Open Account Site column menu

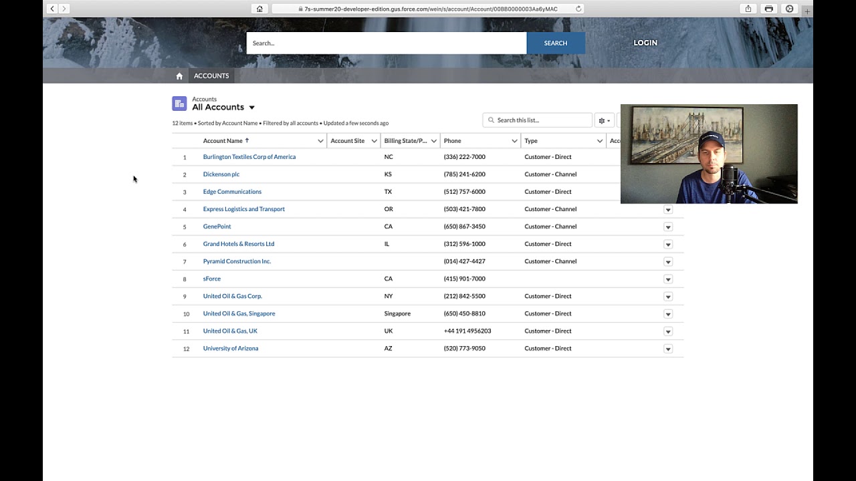click(374, 141)
